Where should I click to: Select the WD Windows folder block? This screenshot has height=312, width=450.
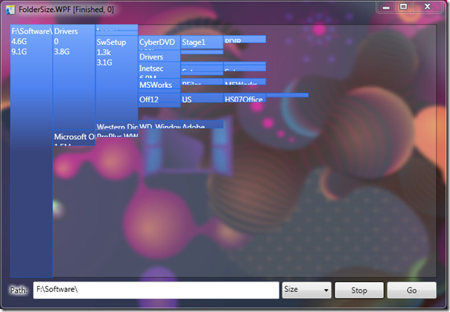coord(159,125)
